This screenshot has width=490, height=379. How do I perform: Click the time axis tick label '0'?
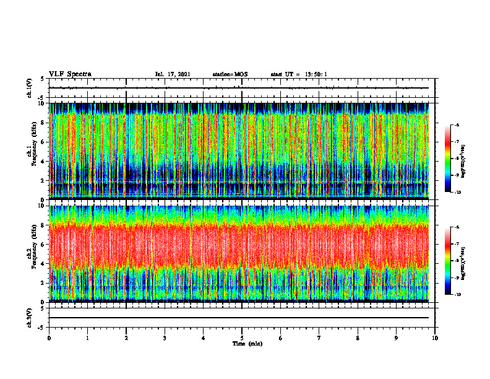click(49, 338)
